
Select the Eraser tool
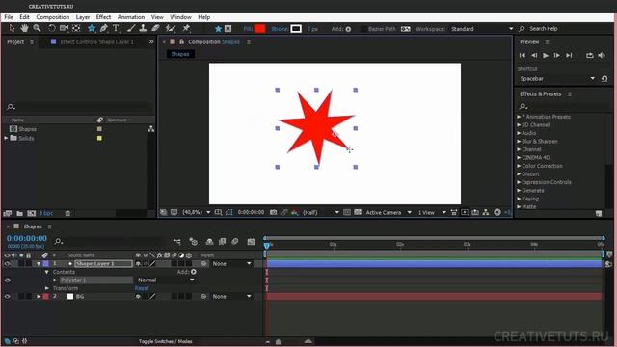point(155,28)
